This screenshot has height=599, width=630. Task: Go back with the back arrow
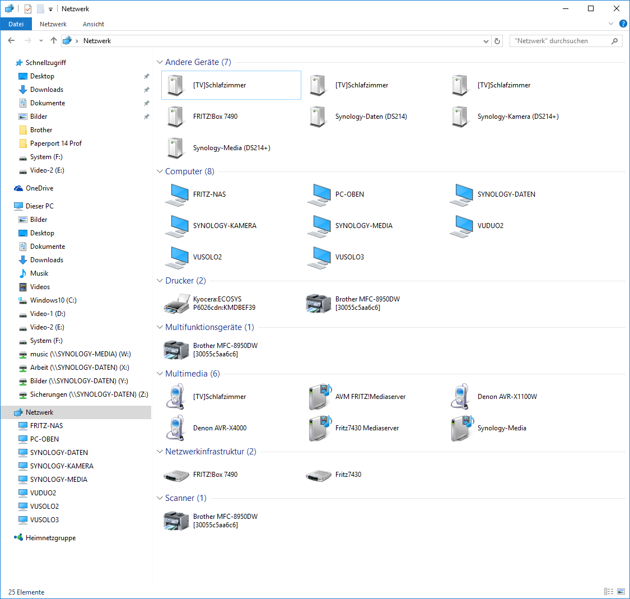pyautogui.click(x=11, y=40)
